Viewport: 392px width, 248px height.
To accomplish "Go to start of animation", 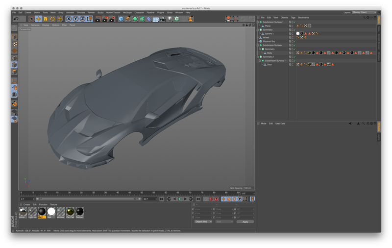I will pos(162,199).
